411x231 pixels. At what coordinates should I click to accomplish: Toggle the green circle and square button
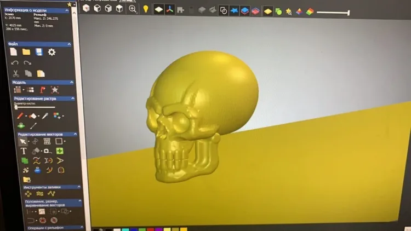[278, 11]
